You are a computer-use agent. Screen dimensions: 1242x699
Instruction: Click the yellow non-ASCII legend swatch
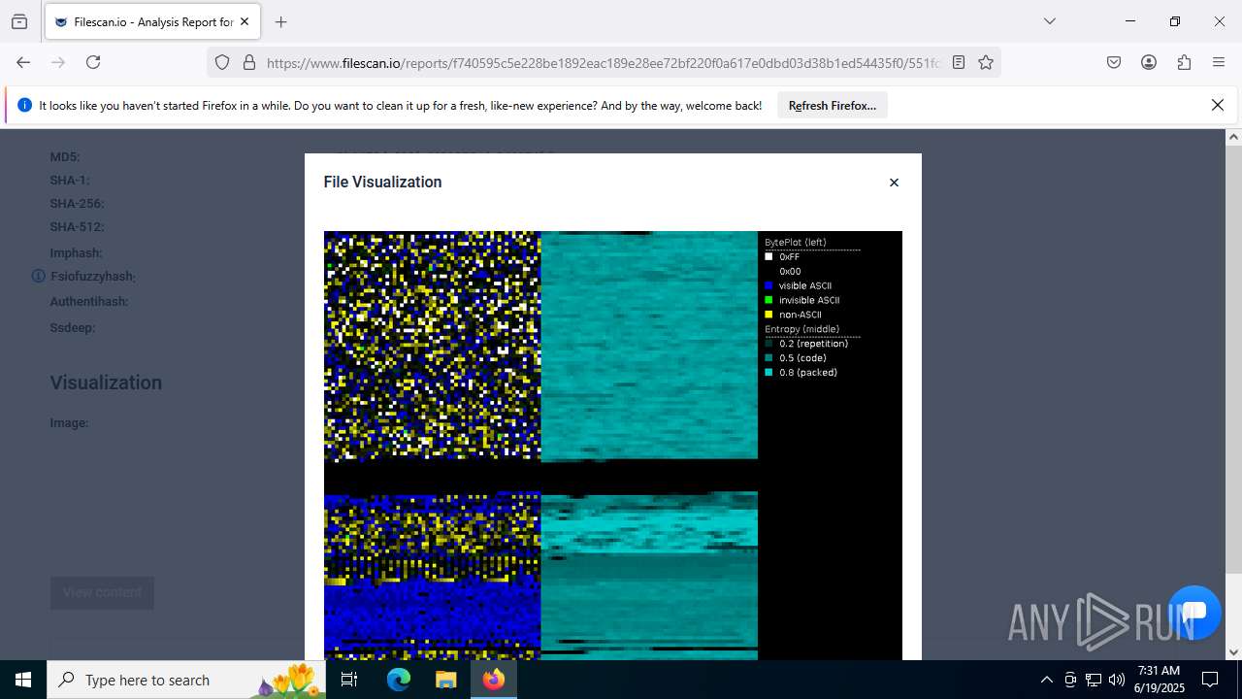[768, 315]
